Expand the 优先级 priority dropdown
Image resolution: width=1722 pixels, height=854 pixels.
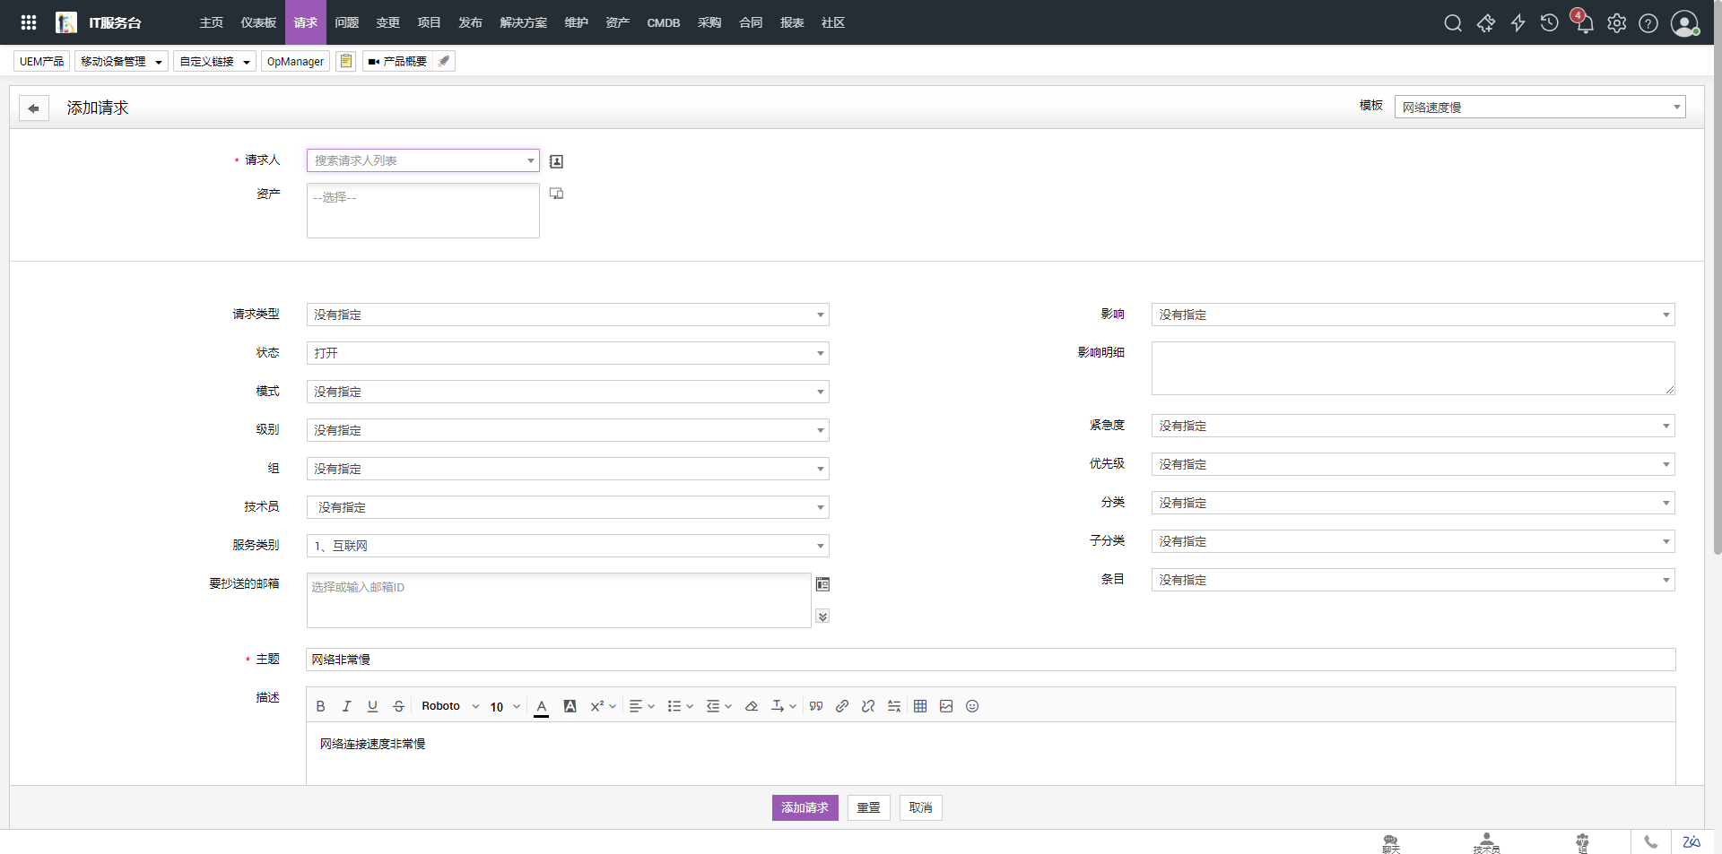1412,464
